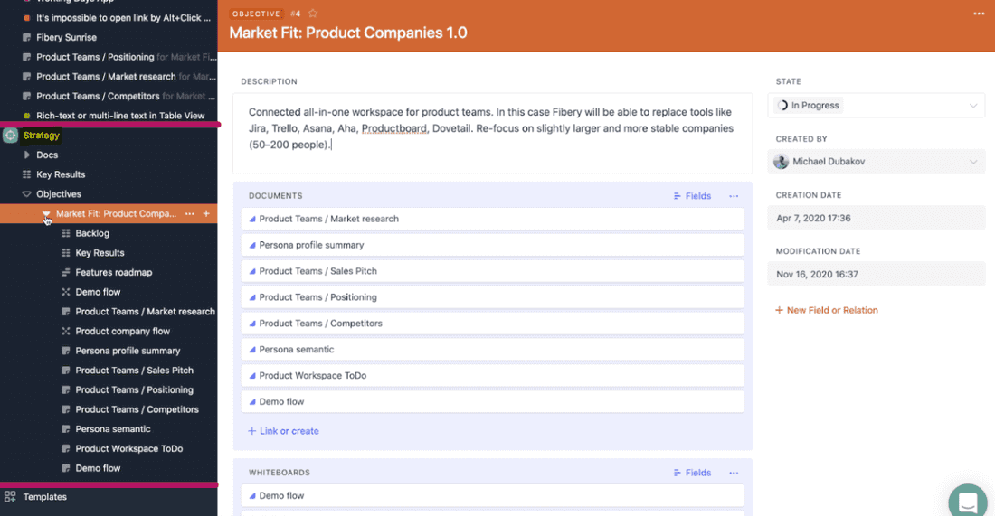Click the favorite star next to objective #4
Image resolution: width=995 pixels, height=516 pixels.
(x=313, y=14)
